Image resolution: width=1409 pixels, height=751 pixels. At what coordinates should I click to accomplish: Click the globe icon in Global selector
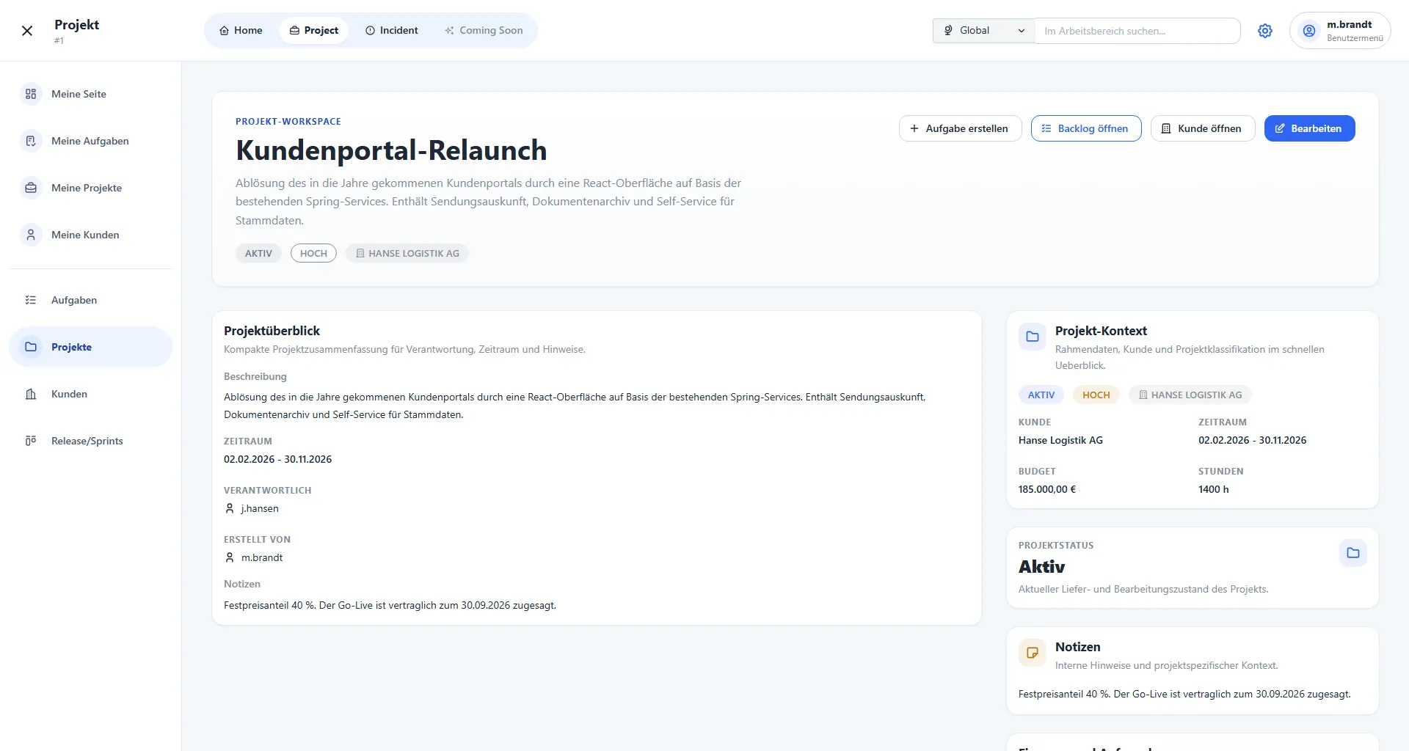[x=948, y=30]
